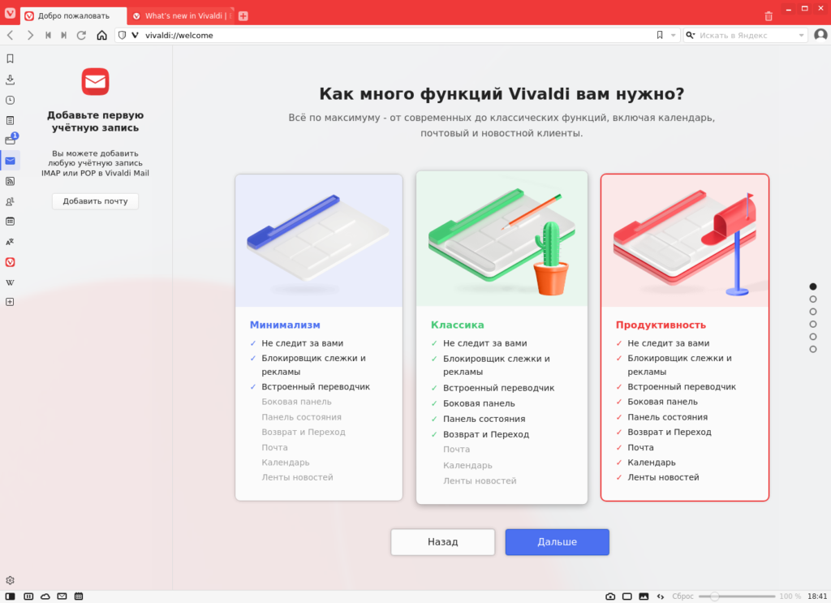Go forward with the navigation arrow
This screenshot has width=831, height=603.
(x=30, y=35)
